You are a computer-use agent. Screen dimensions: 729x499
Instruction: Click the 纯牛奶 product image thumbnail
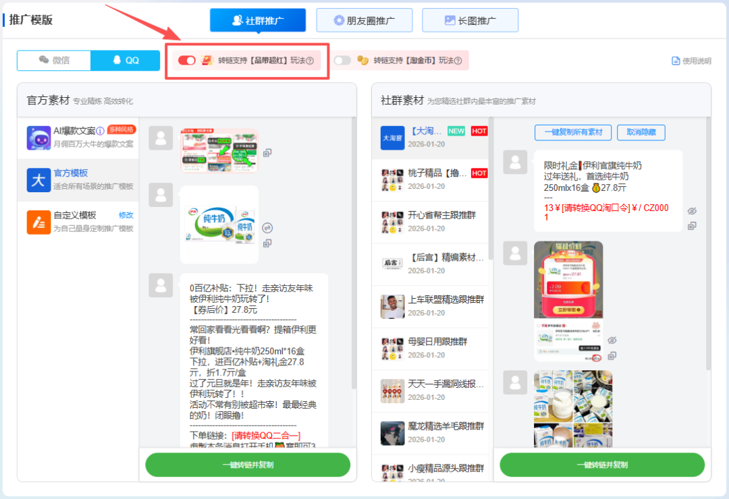219,225
